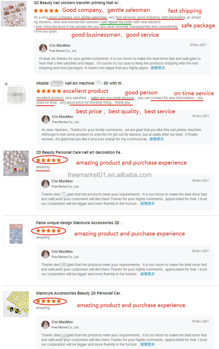Viewport: 219px width, 349px height.
Task: Click seller avatar under the yellow smiley sticker review
Action: 45,324
